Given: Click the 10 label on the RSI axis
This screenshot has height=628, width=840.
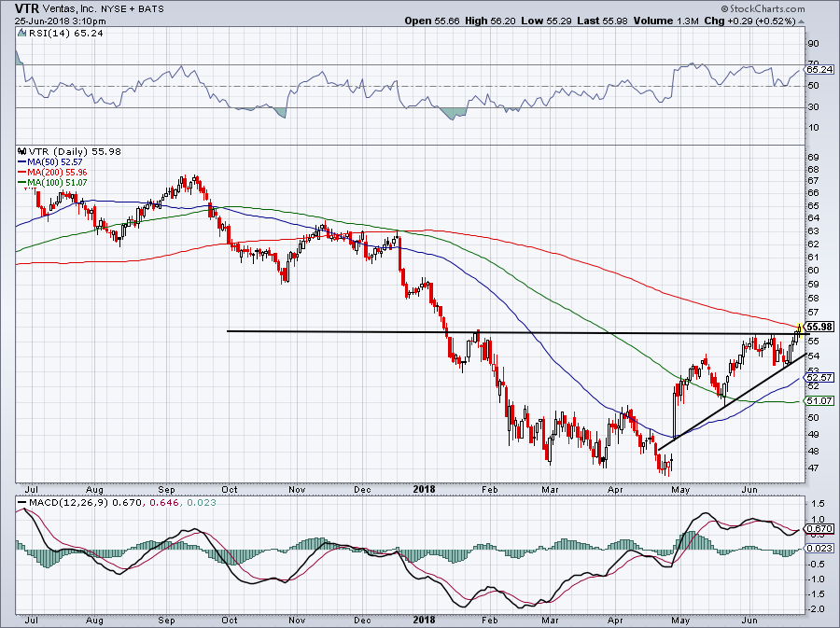Looking at the screenshot, I should [x=813, y=128].
